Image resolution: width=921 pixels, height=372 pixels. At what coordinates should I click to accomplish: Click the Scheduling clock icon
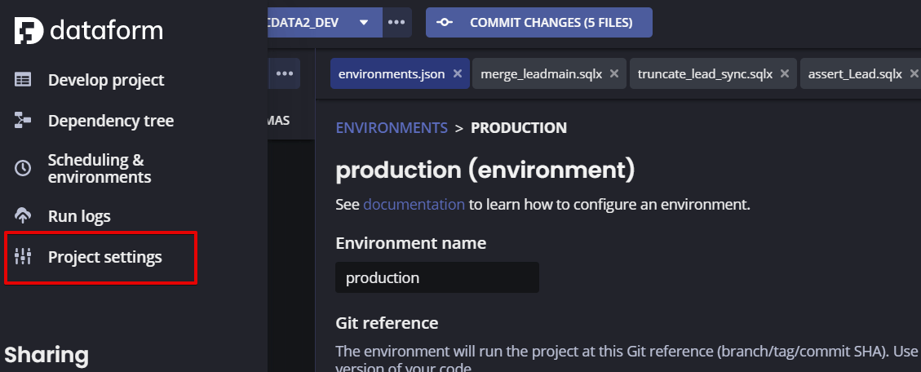(x=23, y=168)
